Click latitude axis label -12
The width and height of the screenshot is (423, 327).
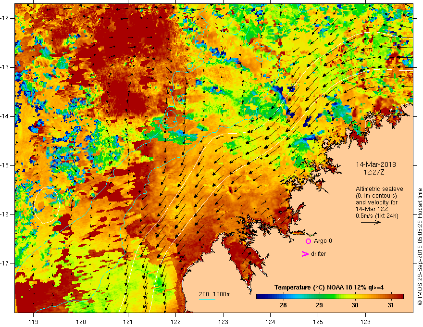point(5,18)
